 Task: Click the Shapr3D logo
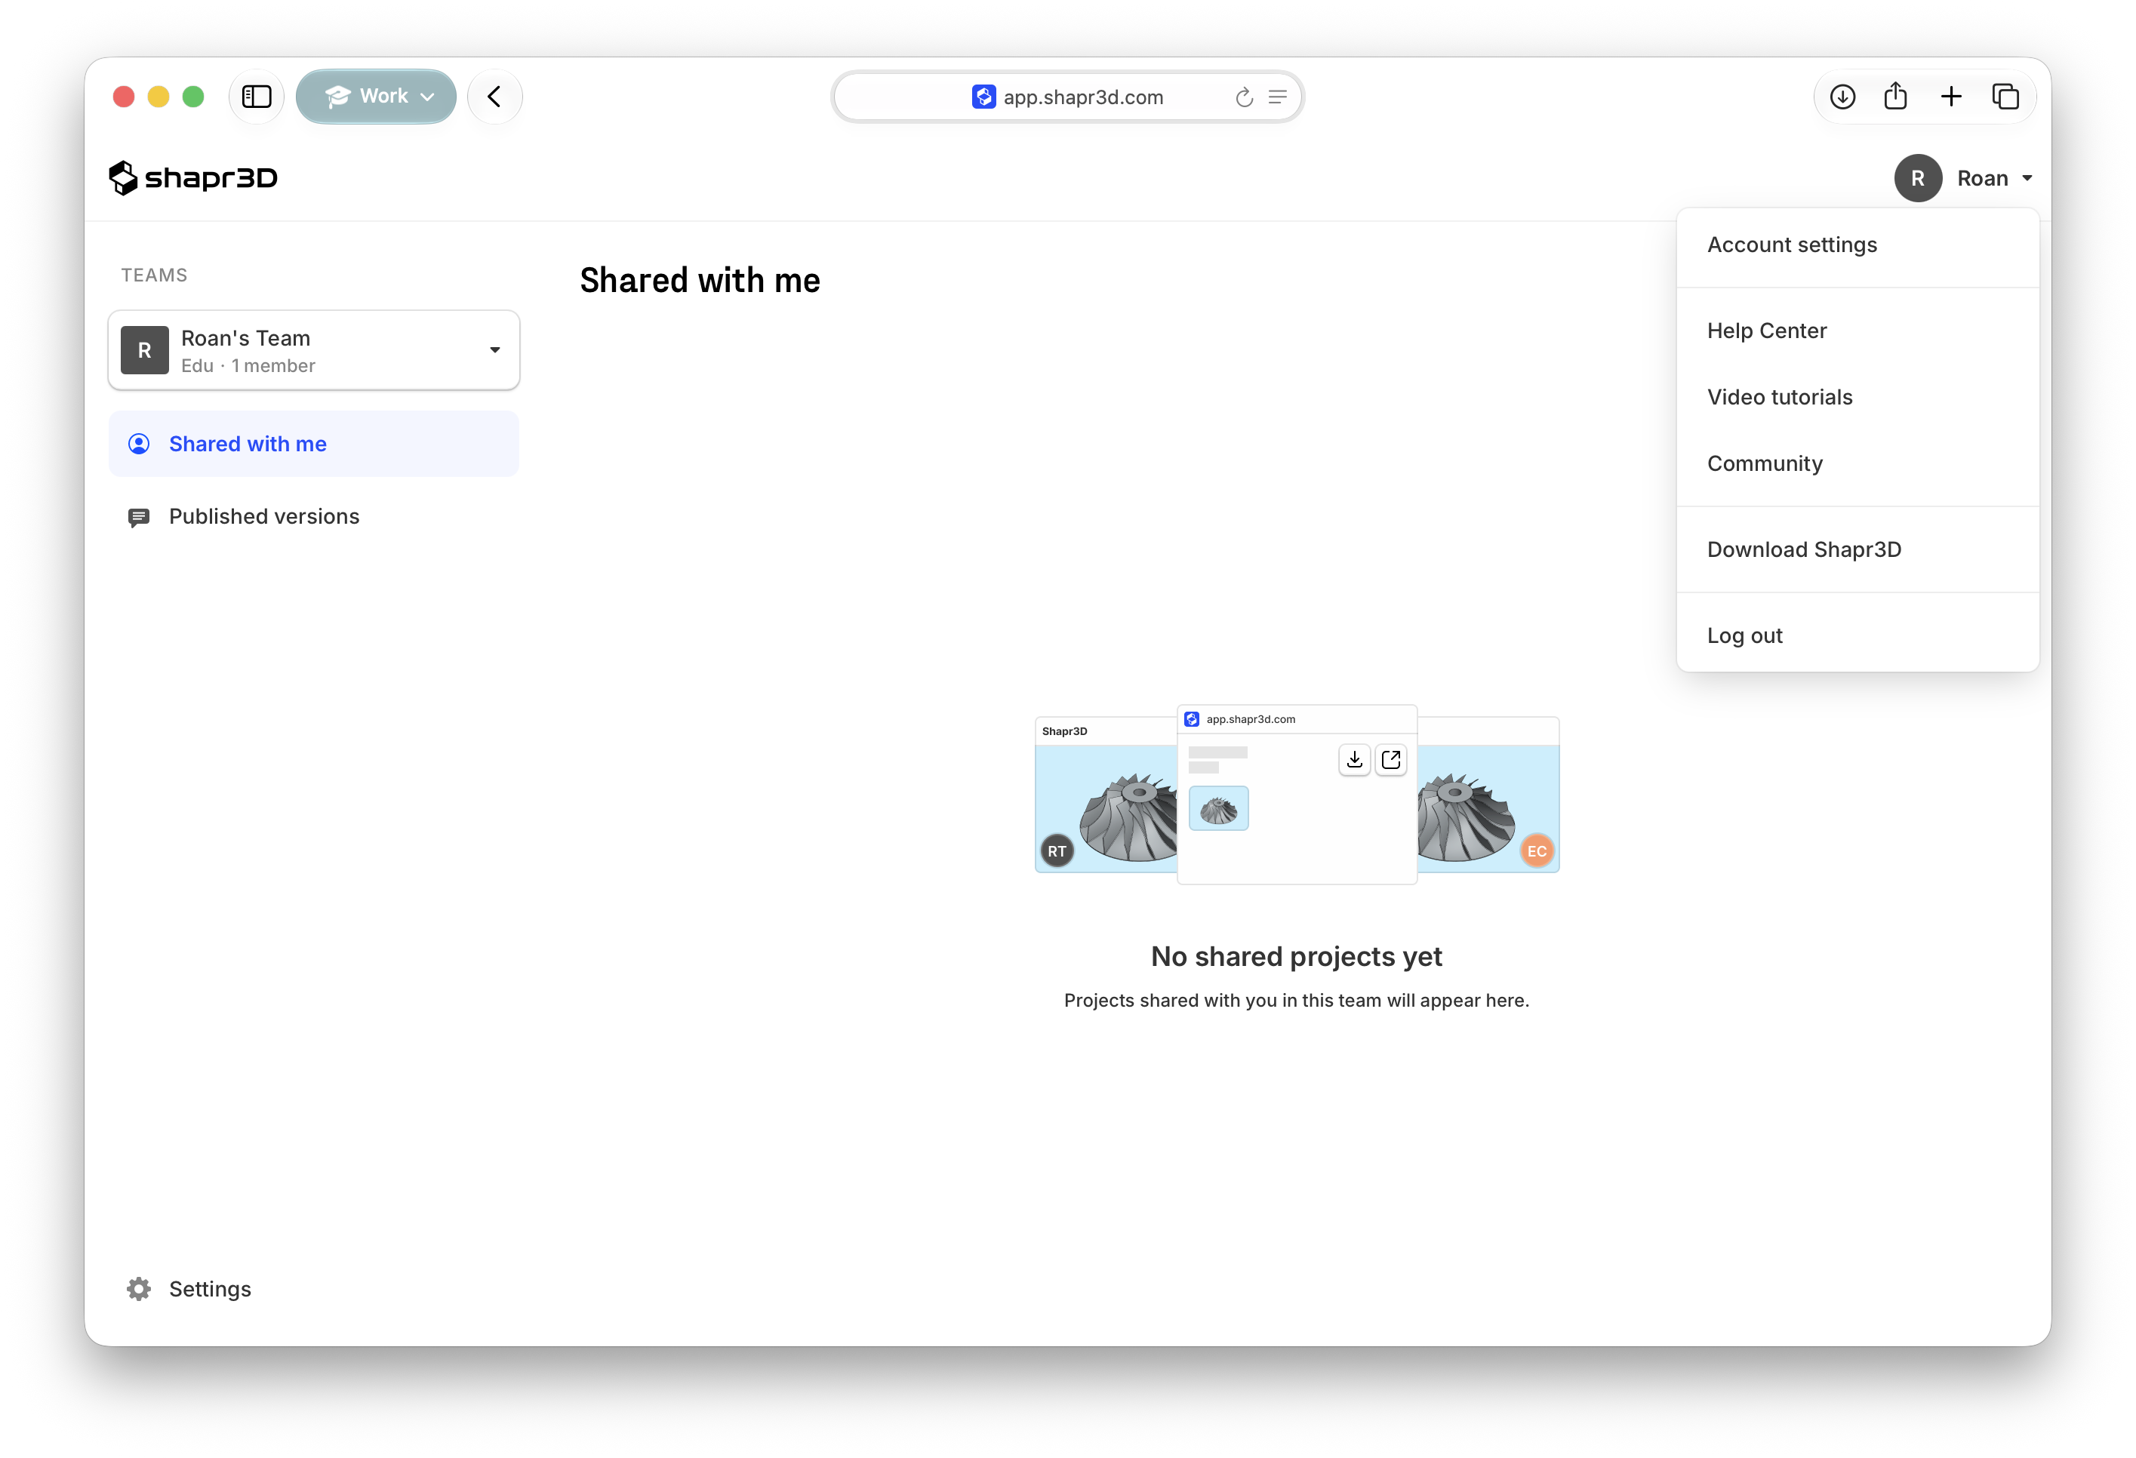(x=193, y=177)
